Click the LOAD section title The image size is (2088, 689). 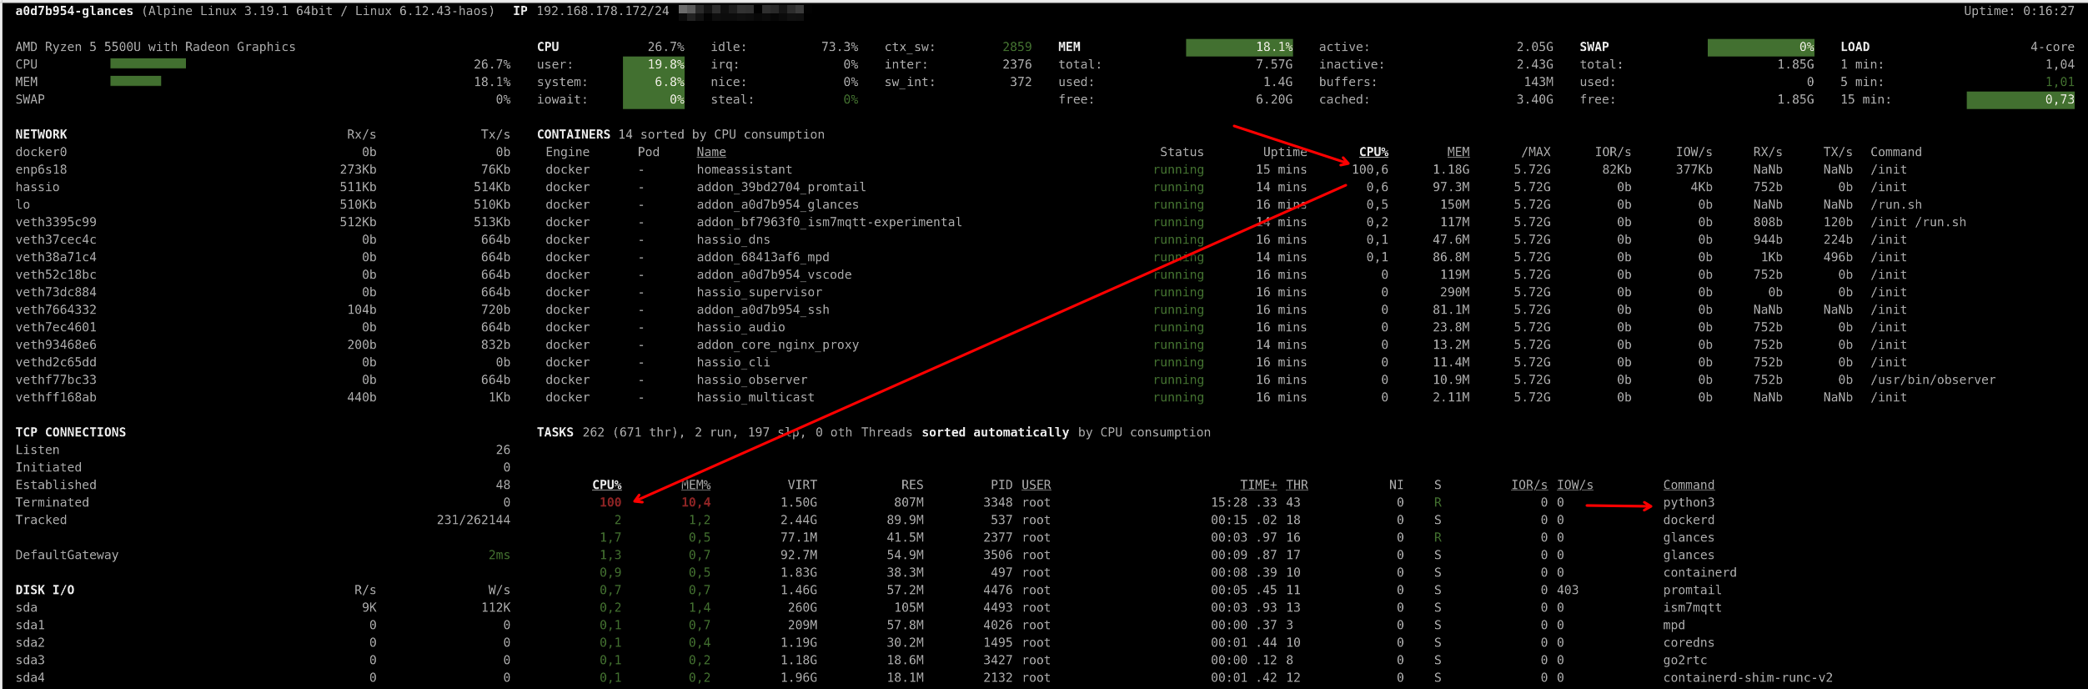(x=1855, y=47)
